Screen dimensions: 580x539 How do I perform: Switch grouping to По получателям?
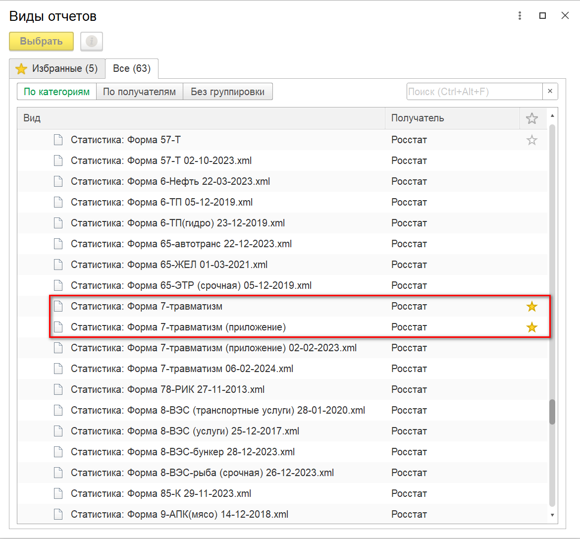point(140,92)
